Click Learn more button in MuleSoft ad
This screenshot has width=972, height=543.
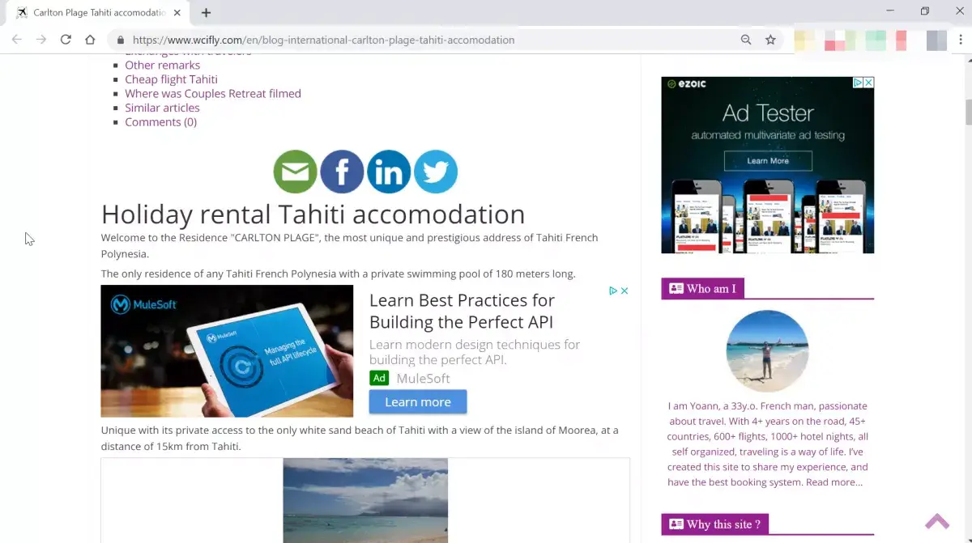(x=418, y=402)
